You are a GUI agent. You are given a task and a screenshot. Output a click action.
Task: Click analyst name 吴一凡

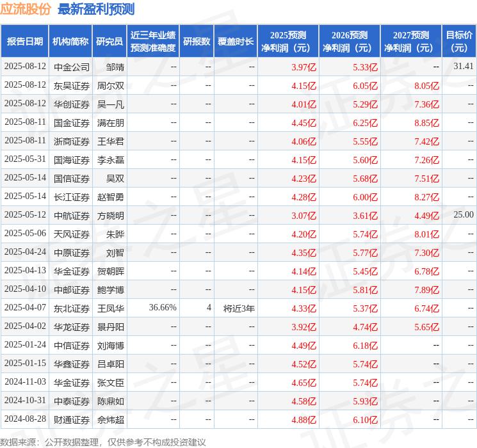[x=110, y=104]
